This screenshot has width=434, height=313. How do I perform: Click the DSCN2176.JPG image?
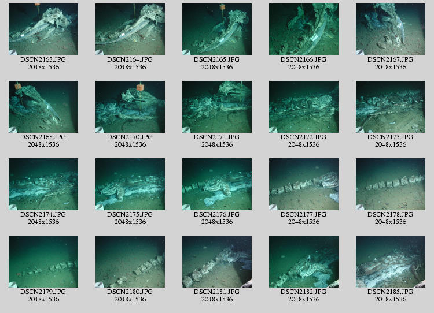[217, 184]
